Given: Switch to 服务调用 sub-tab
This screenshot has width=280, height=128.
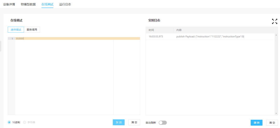Looking at the screenshot, I should click(32, 30).
